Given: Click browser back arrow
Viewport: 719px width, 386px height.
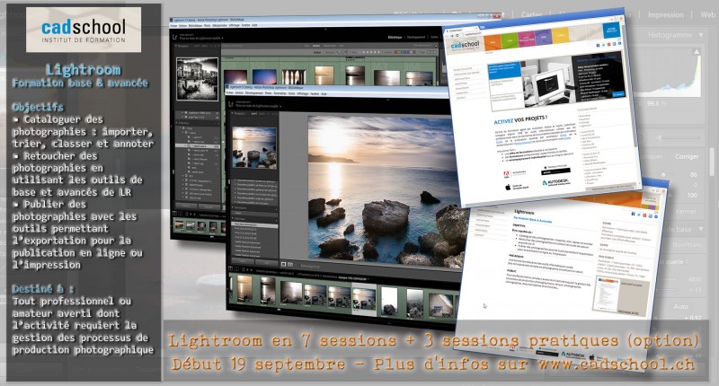Looking at the screenshot, I should click(448, 36).
